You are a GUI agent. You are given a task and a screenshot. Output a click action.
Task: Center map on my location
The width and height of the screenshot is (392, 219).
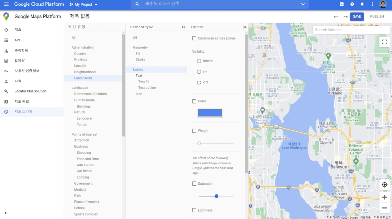click(384, 185)
